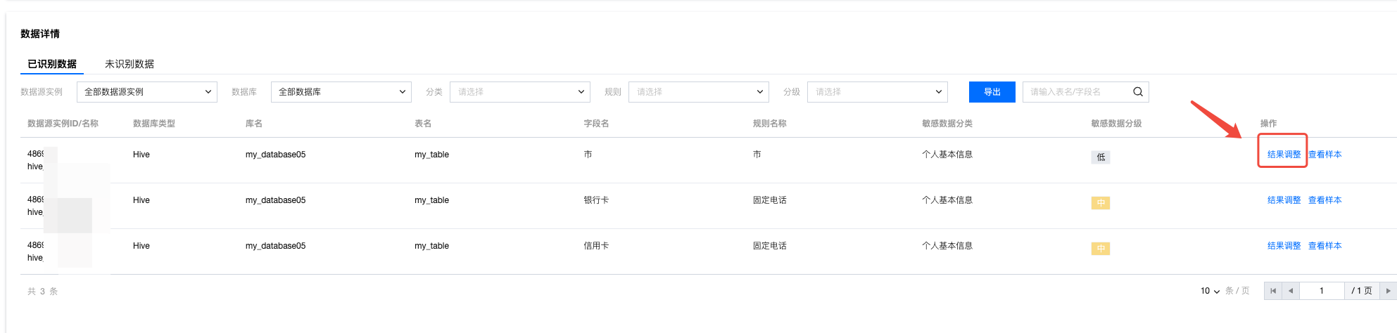This screenshot has height=333, width=1397.
Task: Click the search magnifier icon
Action: tap(1137, 92)
